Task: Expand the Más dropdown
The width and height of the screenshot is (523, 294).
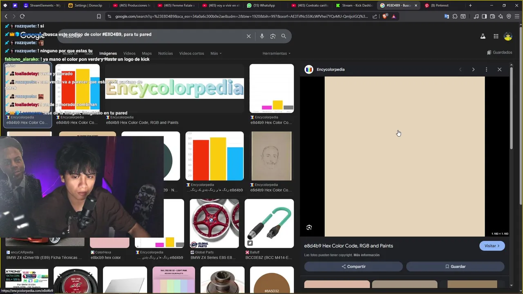Action: point(216,53)
